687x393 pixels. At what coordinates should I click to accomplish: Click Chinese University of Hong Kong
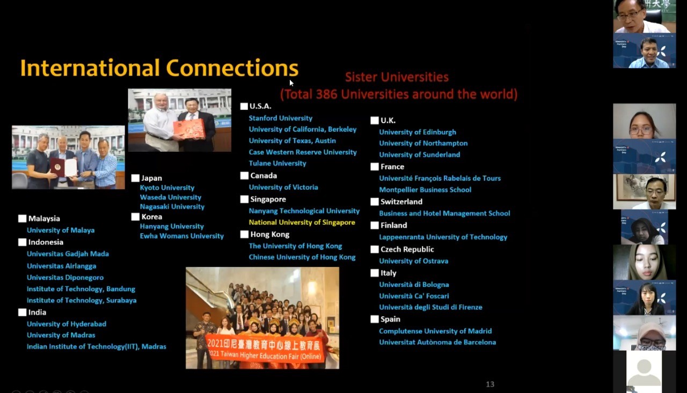(302, 257)
